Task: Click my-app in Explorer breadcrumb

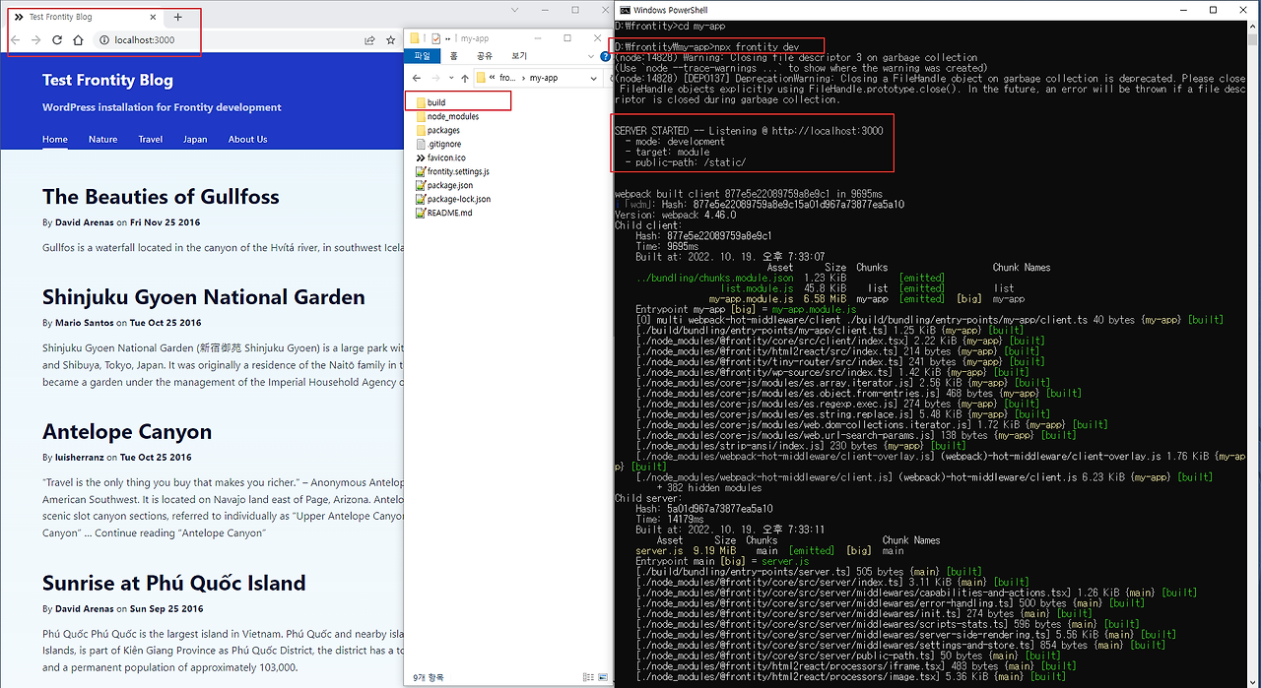Action: [x=543, y=77]
